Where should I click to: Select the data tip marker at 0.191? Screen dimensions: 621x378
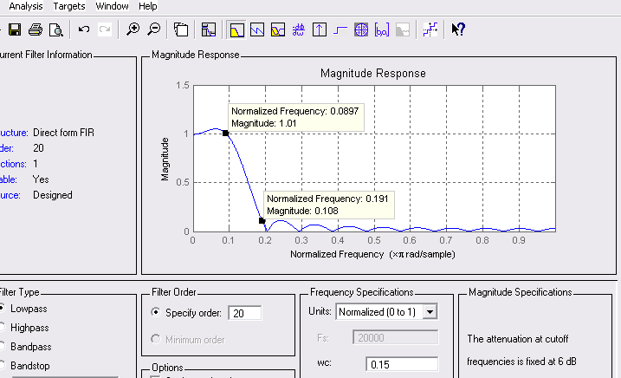(x=262, y=220)
